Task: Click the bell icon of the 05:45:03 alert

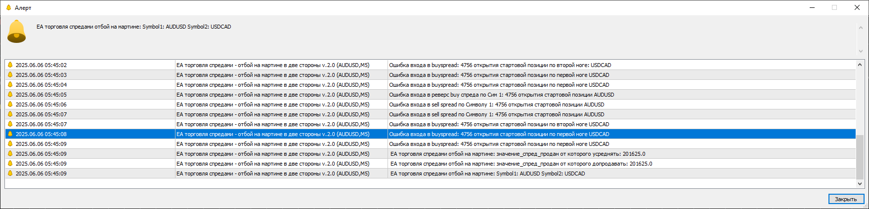Action: 10,75
